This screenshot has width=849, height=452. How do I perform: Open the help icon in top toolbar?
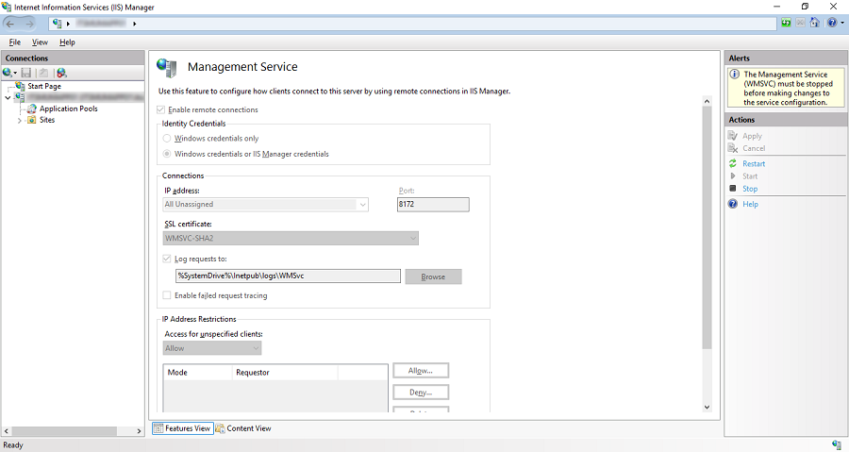832,23
